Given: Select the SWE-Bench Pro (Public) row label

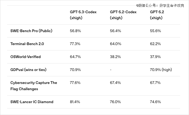Looking at the screenshot, I should (x=31, y=31).
